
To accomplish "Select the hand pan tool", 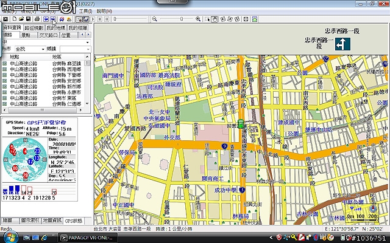I will click(x=214, y=19).
